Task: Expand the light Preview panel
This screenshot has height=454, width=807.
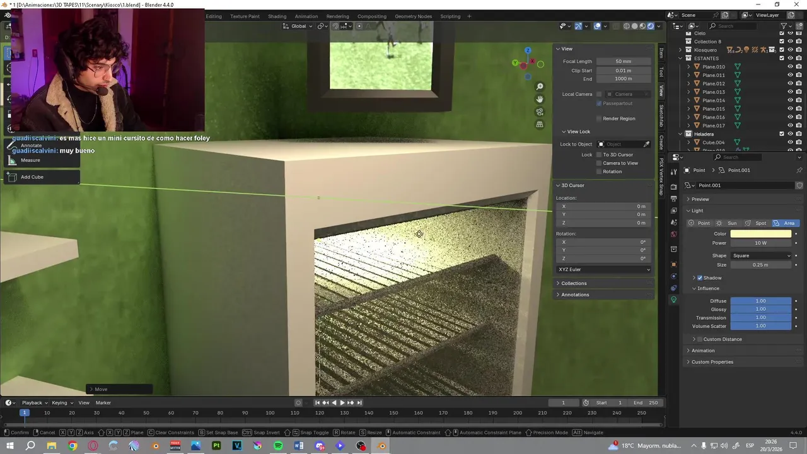Action: click(700, 199)
